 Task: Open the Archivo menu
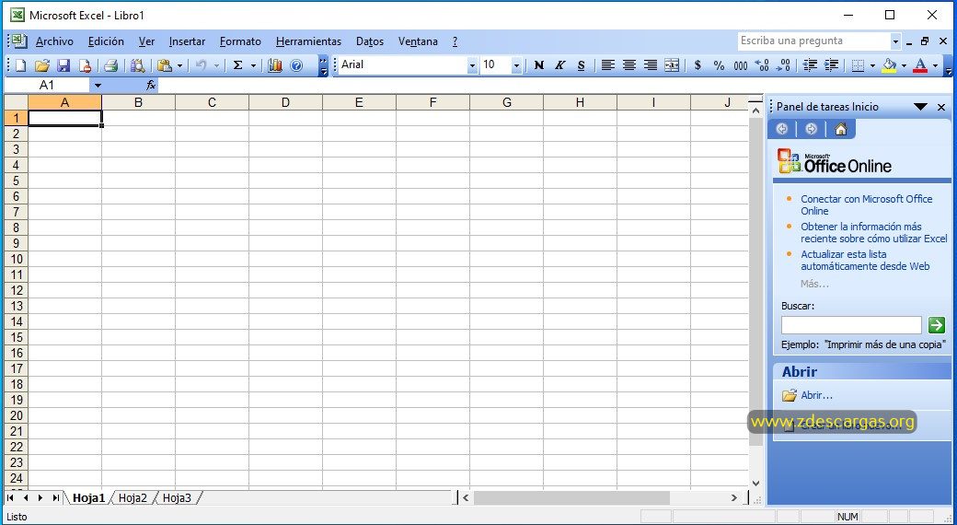(x=54, y=41)
